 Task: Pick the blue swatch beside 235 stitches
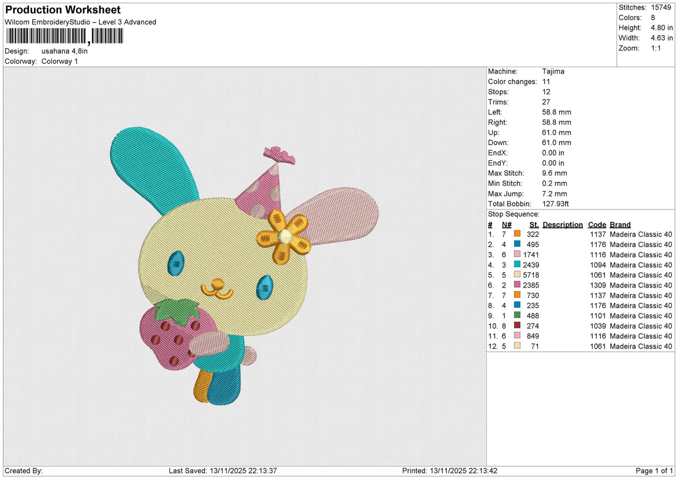pyautogui.click(x=517, y=306)
